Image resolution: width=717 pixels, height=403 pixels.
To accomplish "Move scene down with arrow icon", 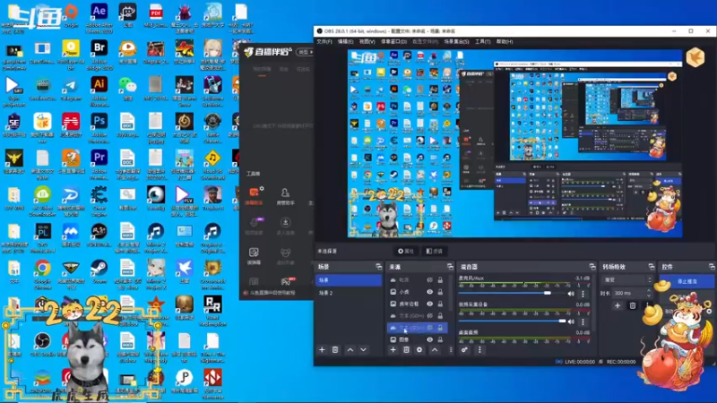I will [364, 350].
